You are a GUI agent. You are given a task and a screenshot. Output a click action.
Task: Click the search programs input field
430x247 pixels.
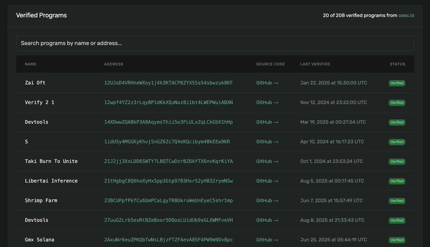(215, 43)
